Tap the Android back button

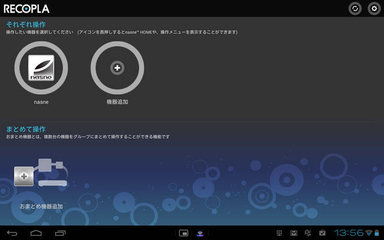coord(12,233)
